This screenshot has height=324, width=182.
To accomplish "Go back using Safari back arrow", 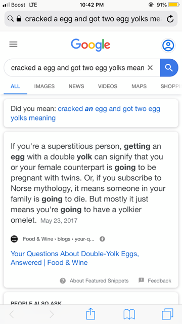I will (x=12, y=314).
